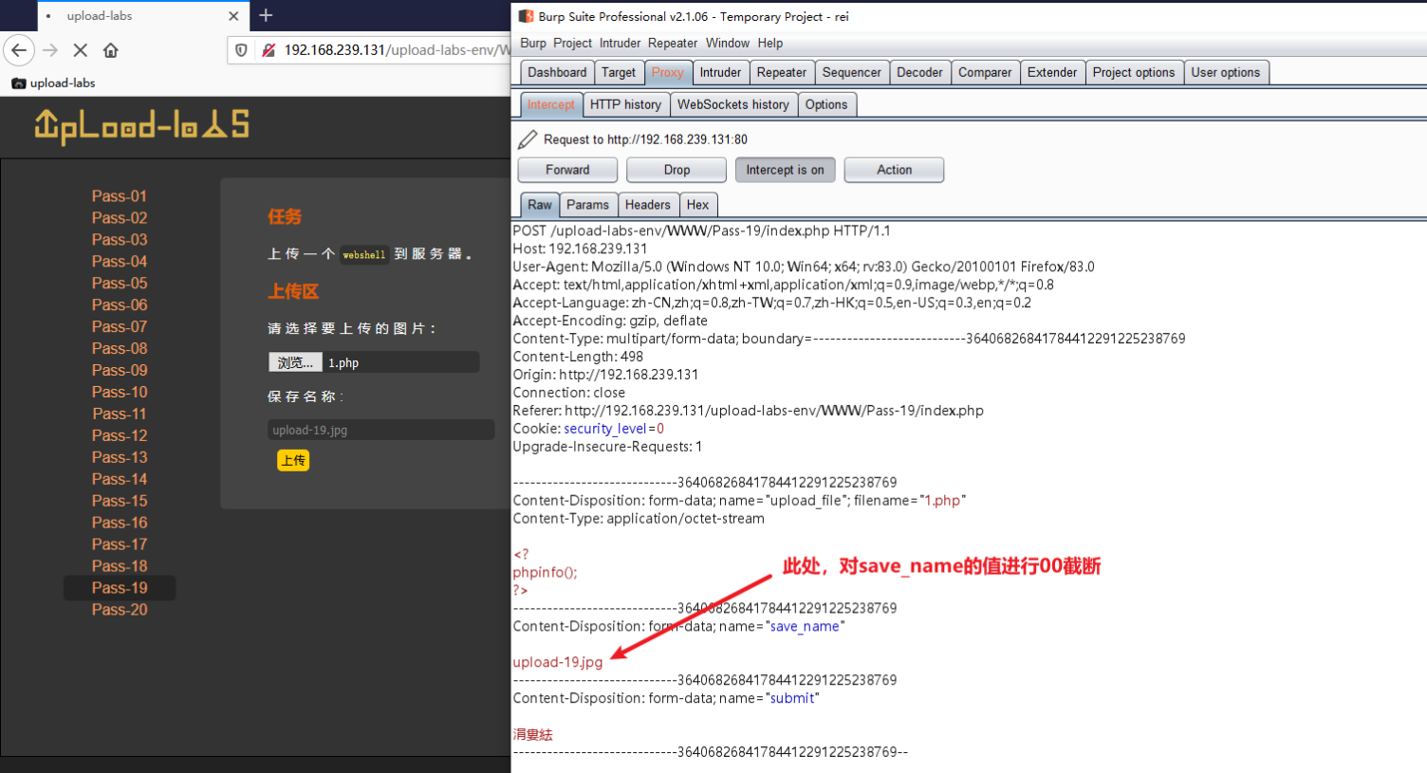Select the Intercept sub-tab
Image resolution: width=1427 pixels, height=773 pixels.
(x=551, y=104)
